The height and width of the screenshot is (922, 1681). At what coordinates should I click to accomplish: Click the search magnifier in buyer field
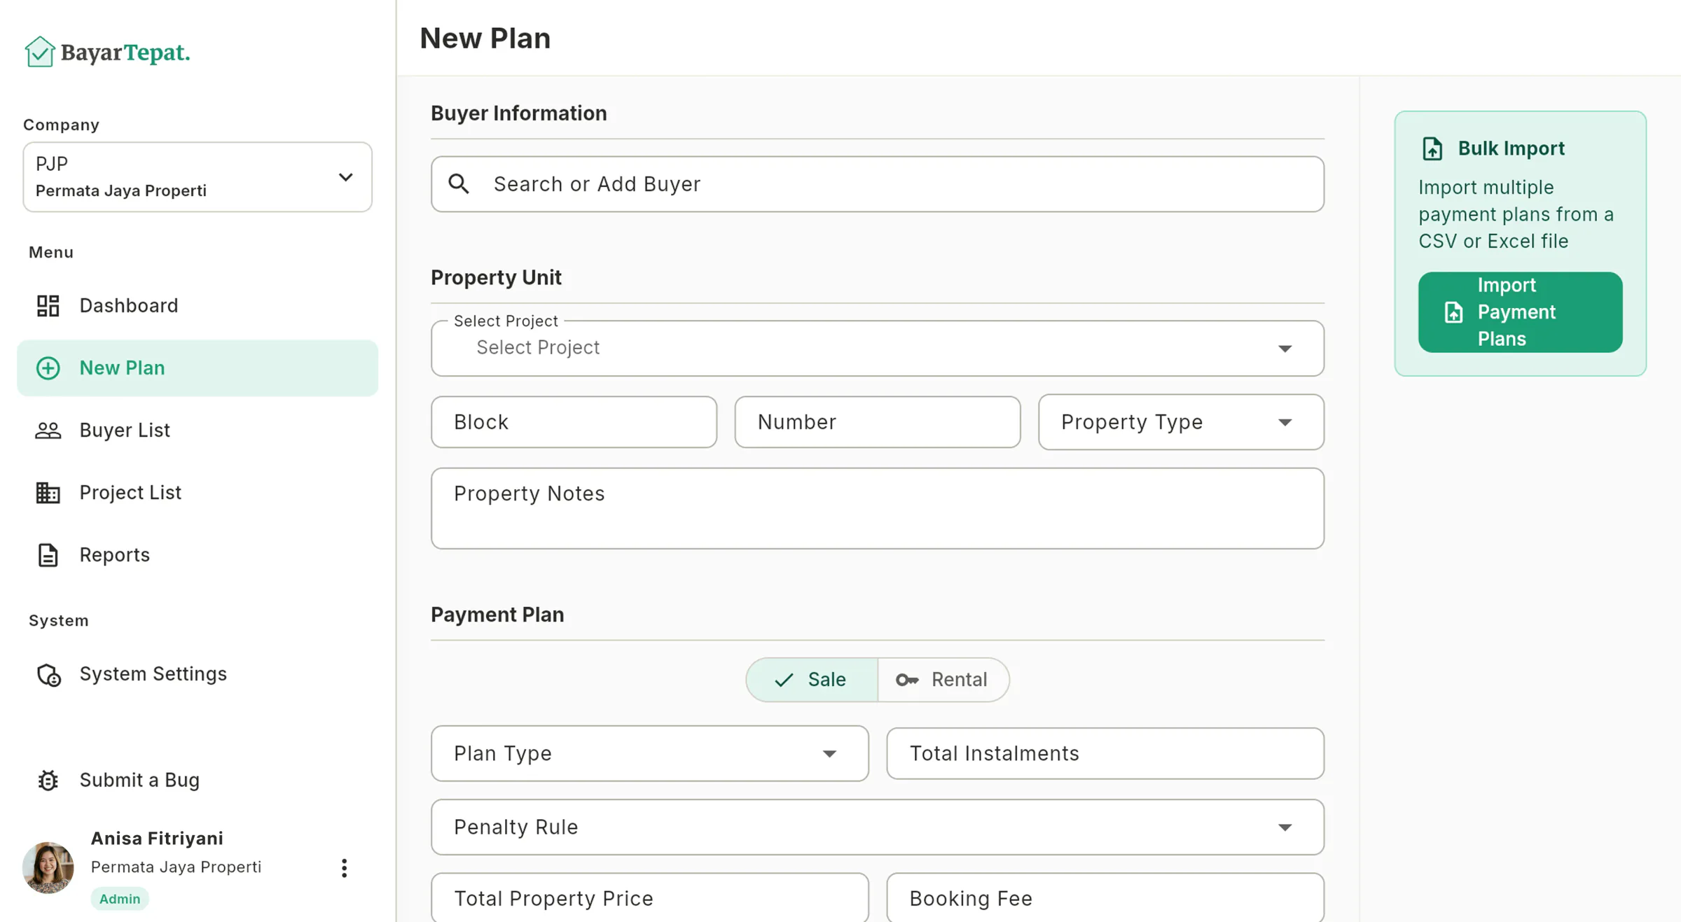[459, 184]
